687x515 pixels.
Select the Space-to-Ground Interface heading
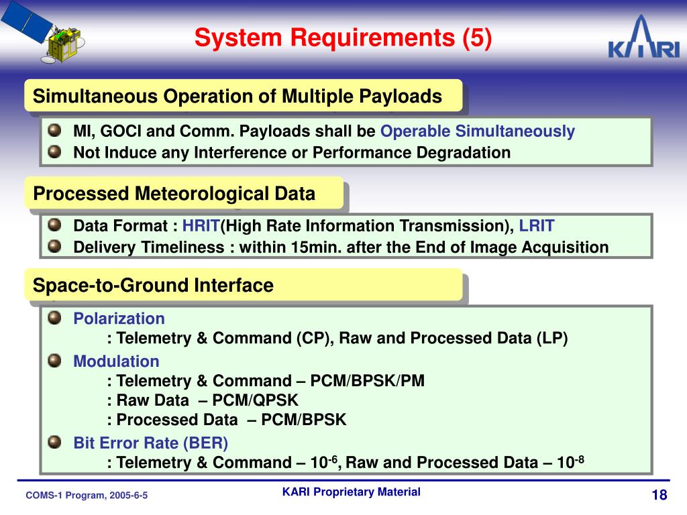[x=244, y=285]
